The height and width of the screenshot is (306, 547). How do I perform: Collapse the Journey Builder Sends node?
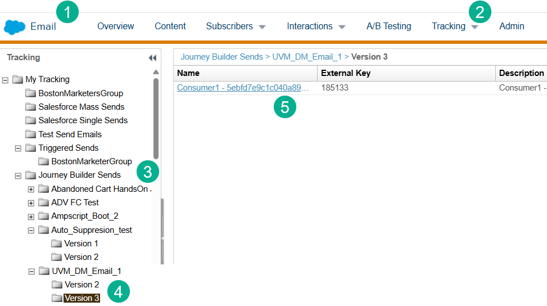click(x=19, y=175)
